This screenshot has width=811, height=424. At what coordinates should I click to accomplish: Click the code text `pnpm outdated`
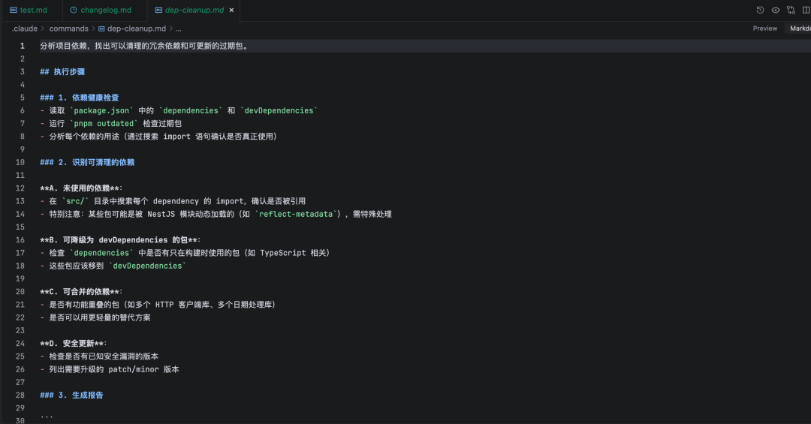104,124
